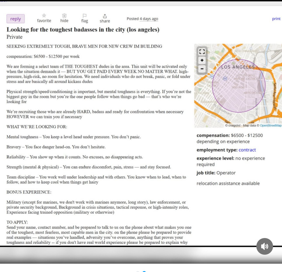282x272 pixels.
Task: Open the print link
Action: click(x=276, y=19)
